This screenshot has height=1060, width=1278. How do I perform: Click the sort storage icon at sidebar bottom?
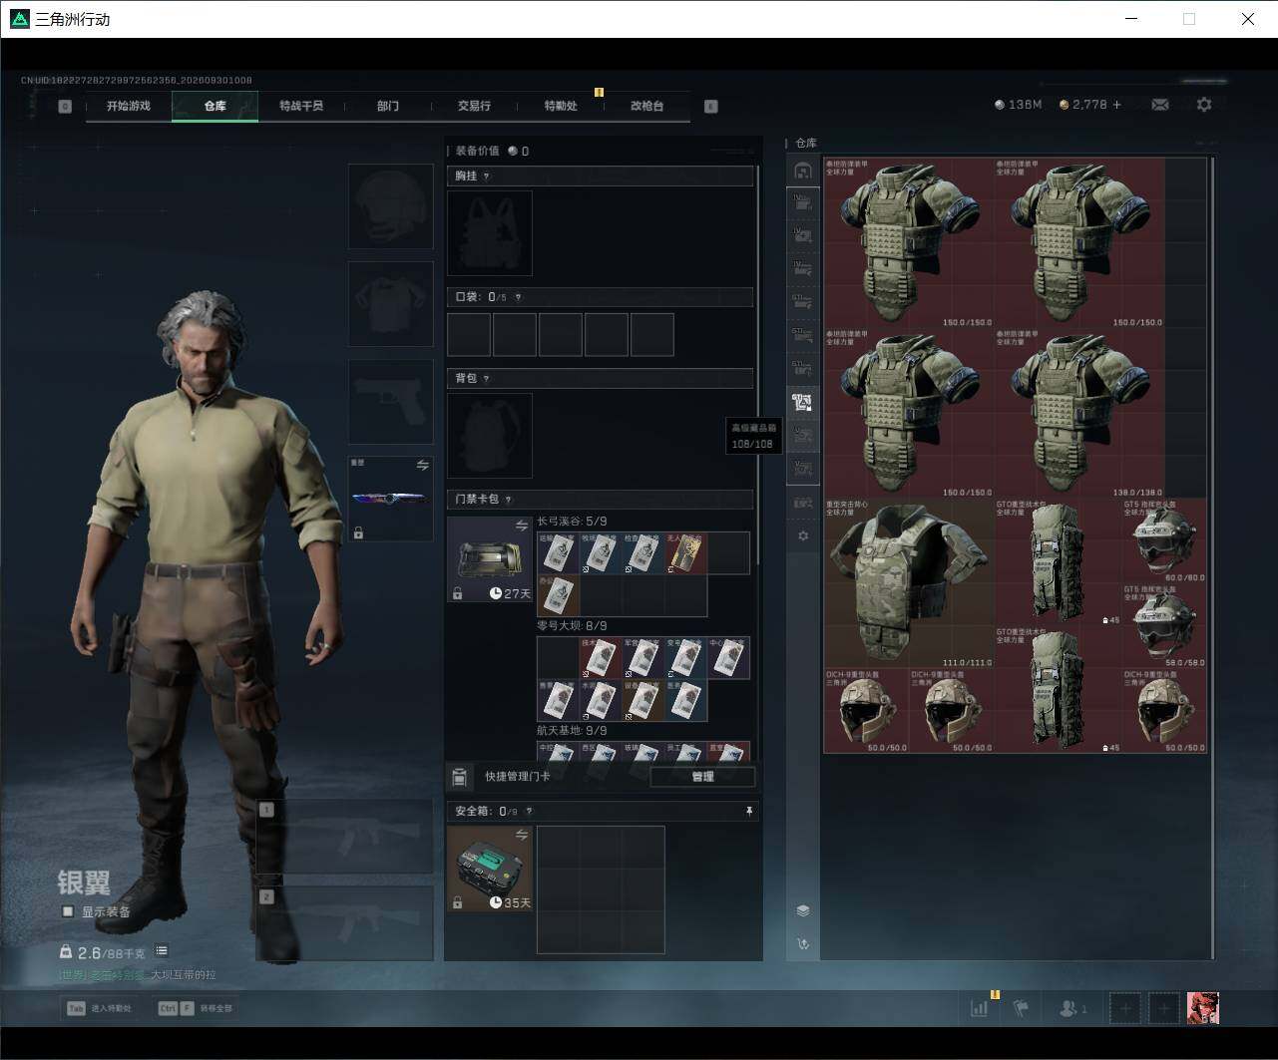tap(803, 943)
